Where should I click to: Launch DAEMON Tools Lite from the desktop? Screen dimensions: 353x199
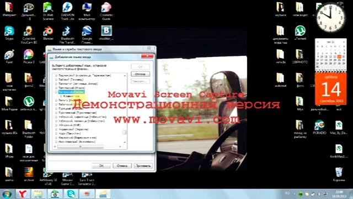pos(67,11)
